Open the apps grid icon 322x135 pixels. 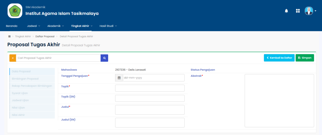298,11
